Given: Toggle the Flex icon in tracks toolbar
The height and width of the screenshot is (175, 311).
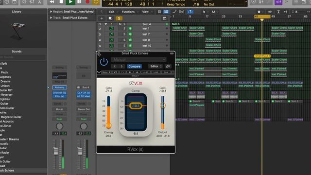Looking at the screenshot, I should click(x=182, y=12).
